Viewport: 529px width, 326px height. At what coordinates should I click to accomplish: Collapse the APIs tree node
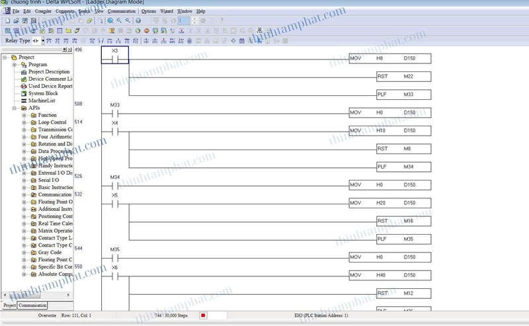coord(15,108)
